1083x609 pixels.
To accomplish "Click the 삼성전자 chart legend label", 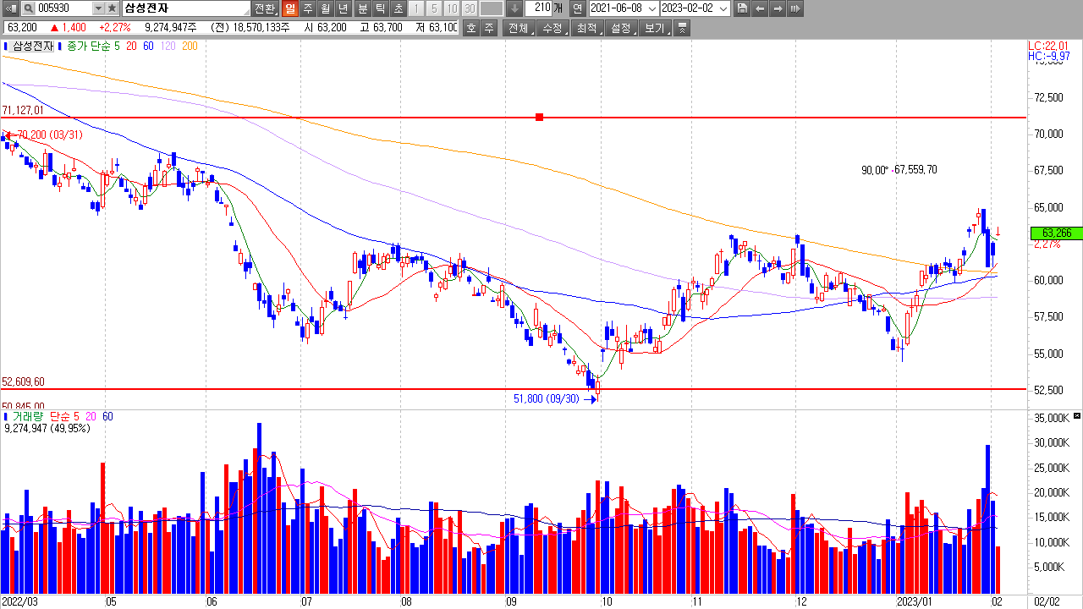I will pyautogui.click(x=33, y=47).
